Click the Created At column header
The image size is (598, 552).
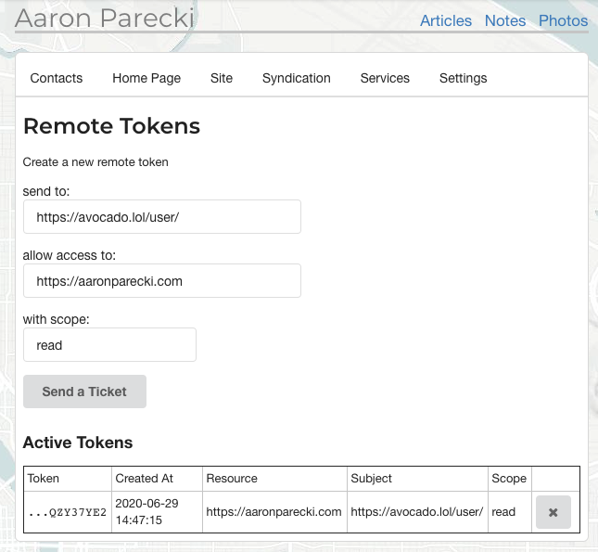144,479
